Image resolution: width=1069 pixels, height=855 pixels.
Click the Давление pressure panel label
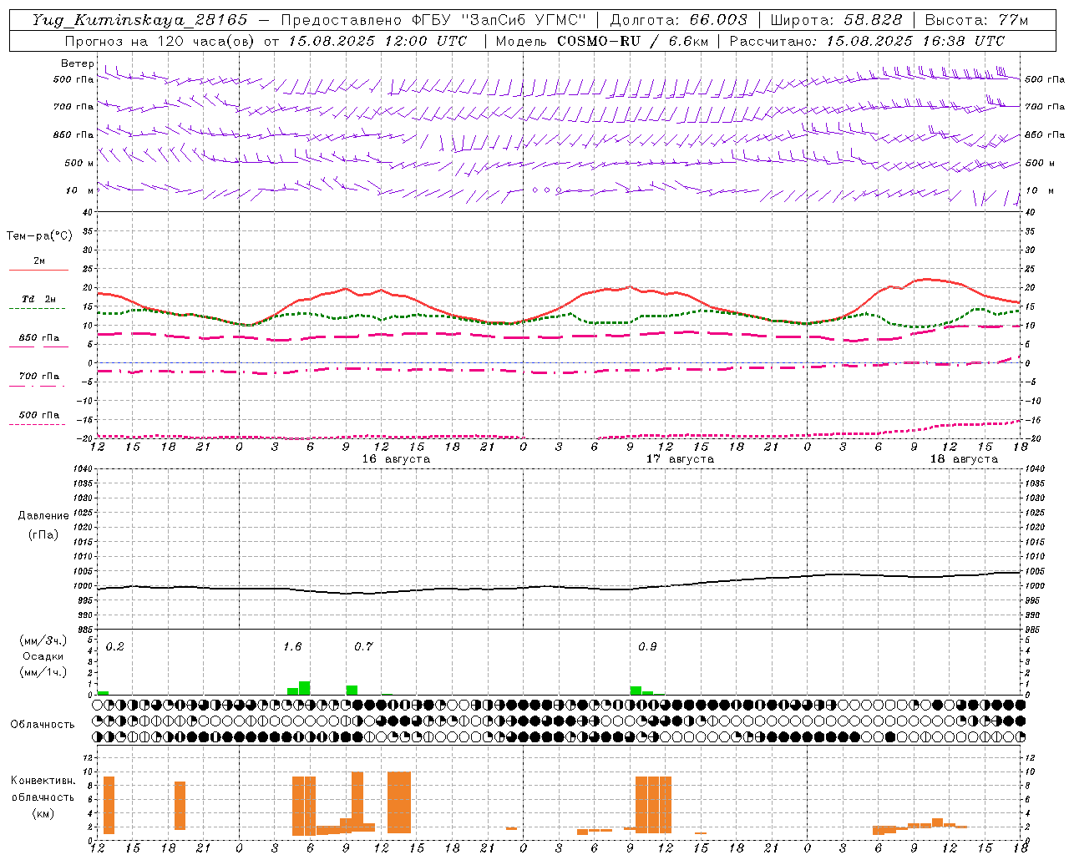click(43, 516)
